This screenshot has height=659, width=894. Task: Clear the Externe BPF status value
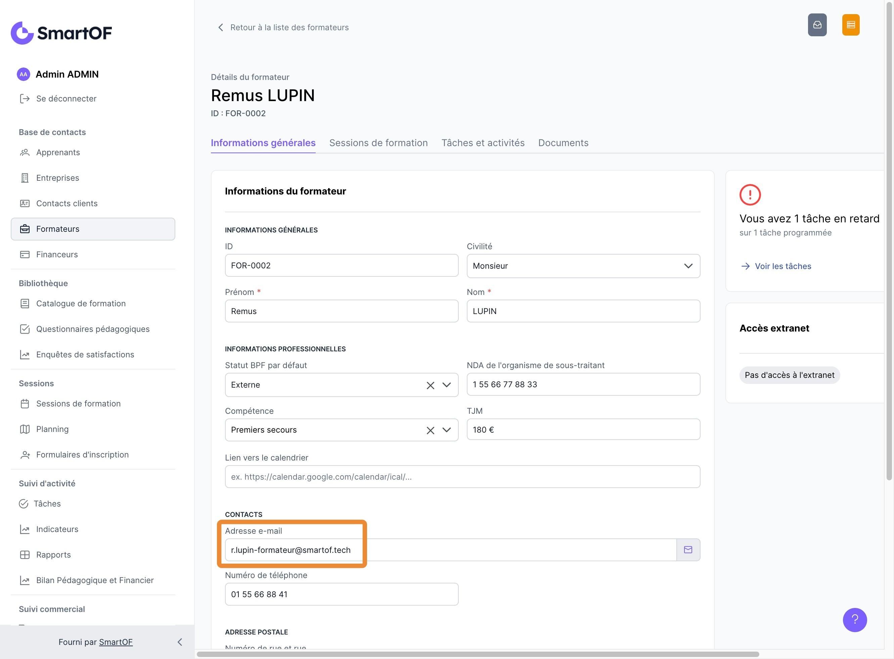pyautogui.click(x=430, y=385)
